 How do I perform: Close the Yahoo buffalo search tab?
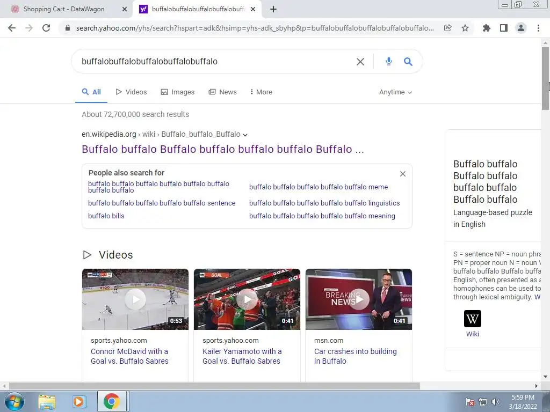[x=253, y=10]
